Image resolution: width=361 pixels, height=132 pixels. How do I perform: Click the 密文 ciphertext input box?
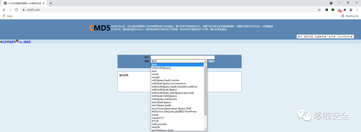point(183,57)
